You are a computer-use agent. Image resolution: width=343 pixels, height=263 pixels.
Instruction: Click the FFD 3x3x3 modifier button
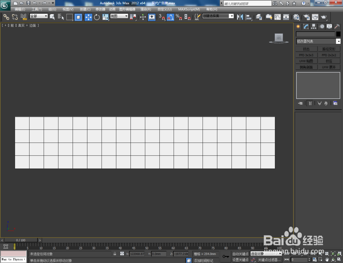click(306, 55)
